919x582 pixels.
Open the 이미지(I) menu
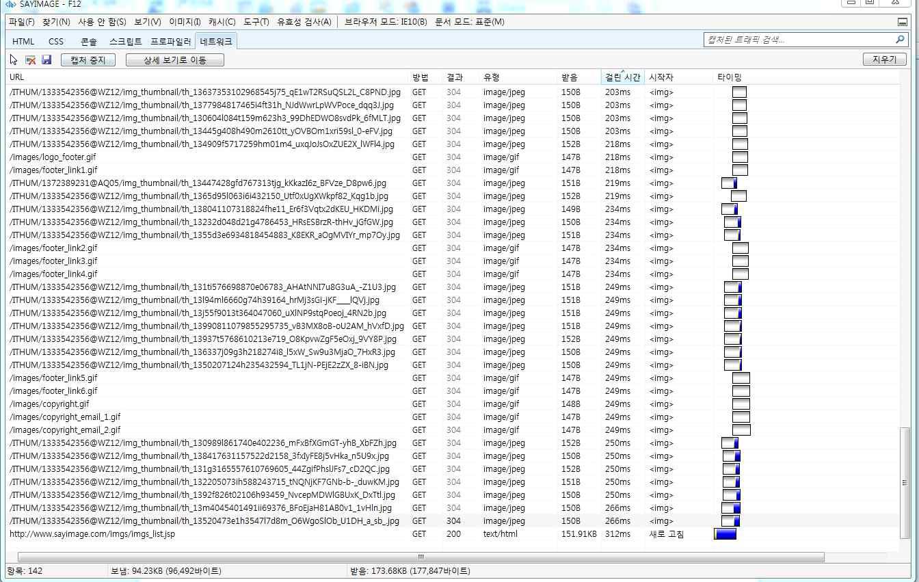click(185, 22)
